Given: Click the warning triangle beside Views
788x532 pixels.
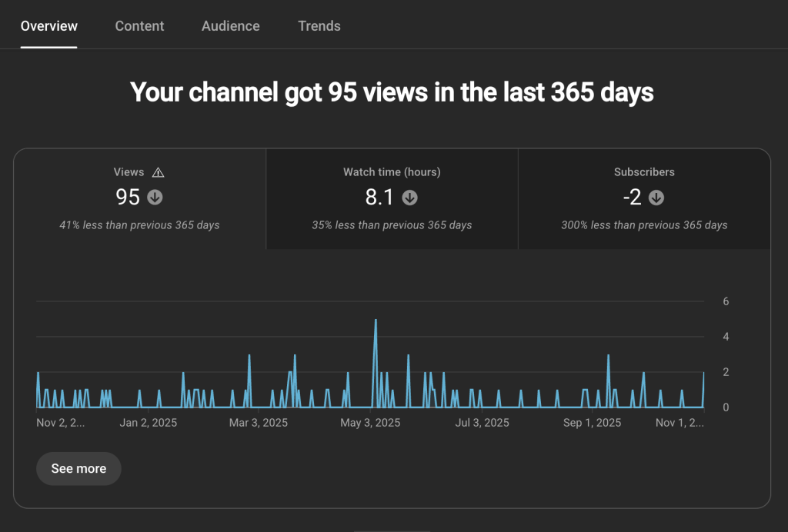Looking at the screenshot, I should [159, 172].
